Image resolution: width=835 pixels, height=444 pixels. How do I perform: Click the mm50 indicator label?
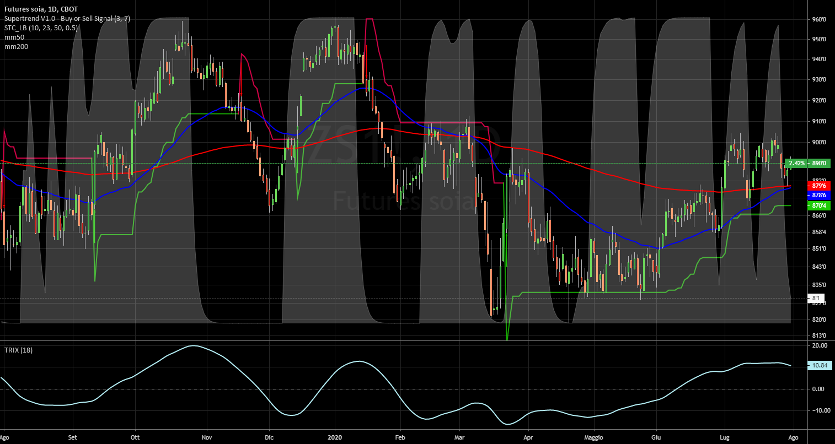point(14,37)
